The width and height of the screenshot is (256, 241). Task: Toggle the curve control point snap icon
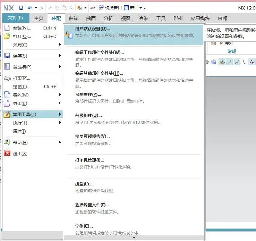coord(244,62)
